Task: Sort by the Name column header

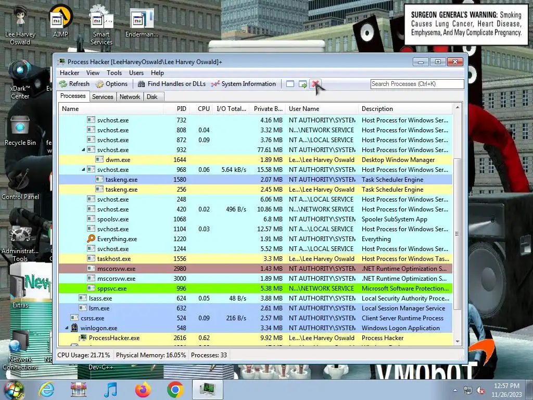Action: (111, 109)
